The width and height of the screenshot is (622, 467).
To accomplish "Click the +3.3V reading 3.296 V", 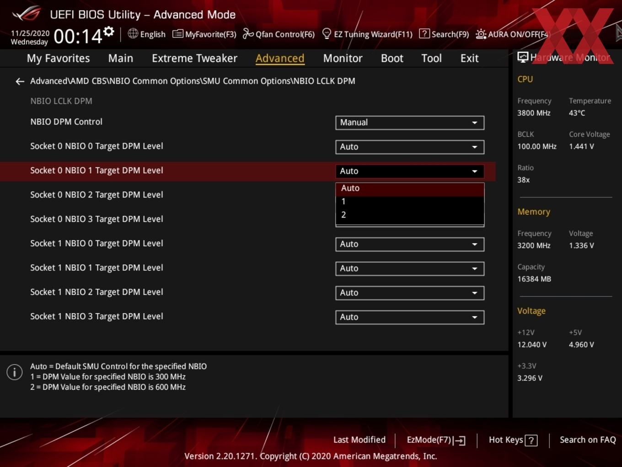I will click(x=530, y=378).
